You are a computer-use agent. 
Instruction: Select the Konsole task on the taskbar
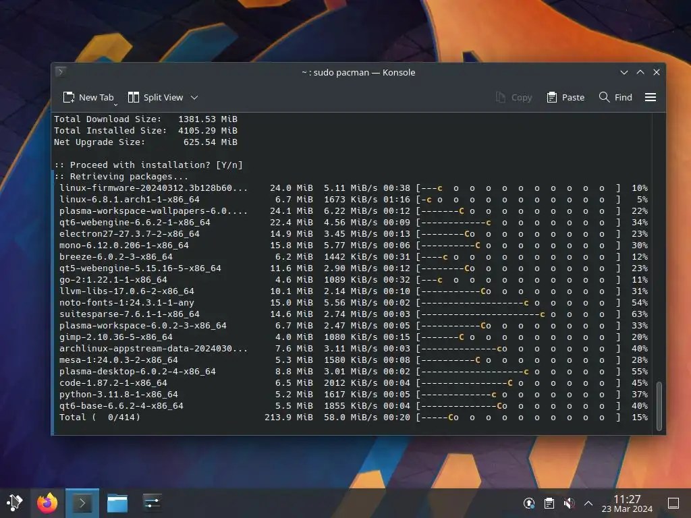tap(82, 502)
